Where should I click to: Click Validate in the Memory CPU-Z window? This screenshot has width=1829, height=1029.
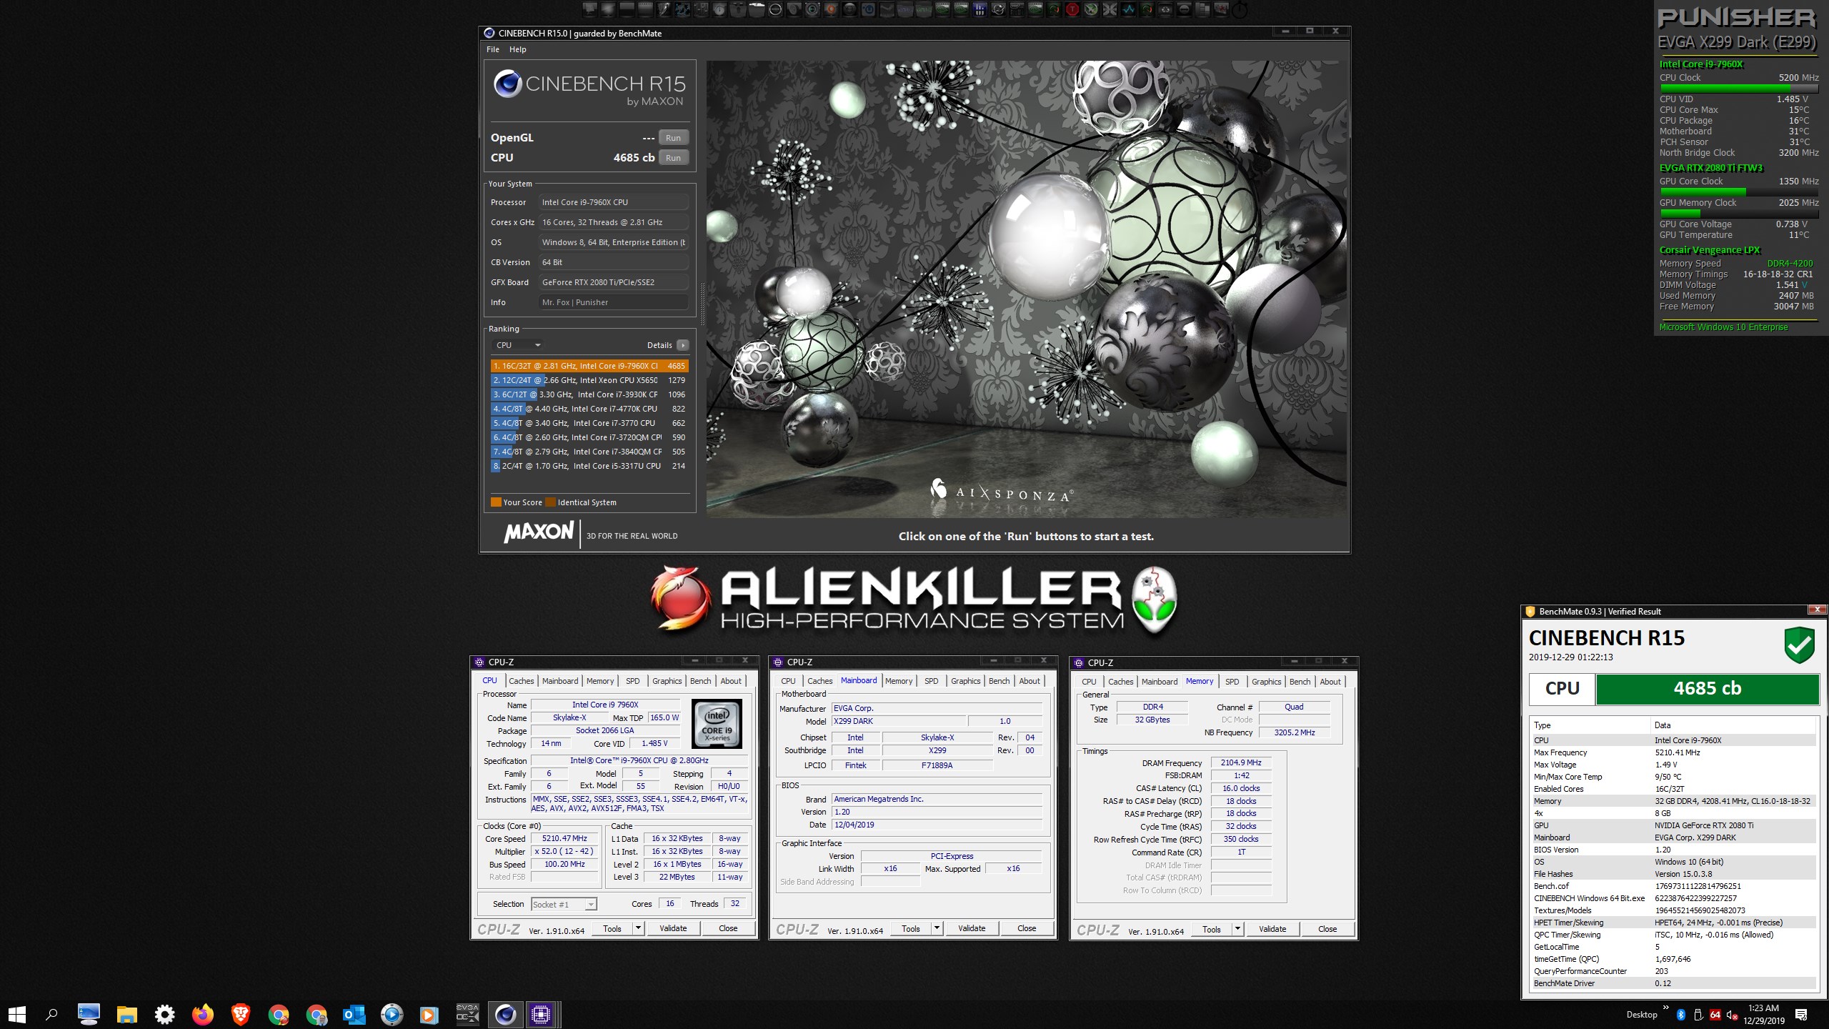[1272, 929]
